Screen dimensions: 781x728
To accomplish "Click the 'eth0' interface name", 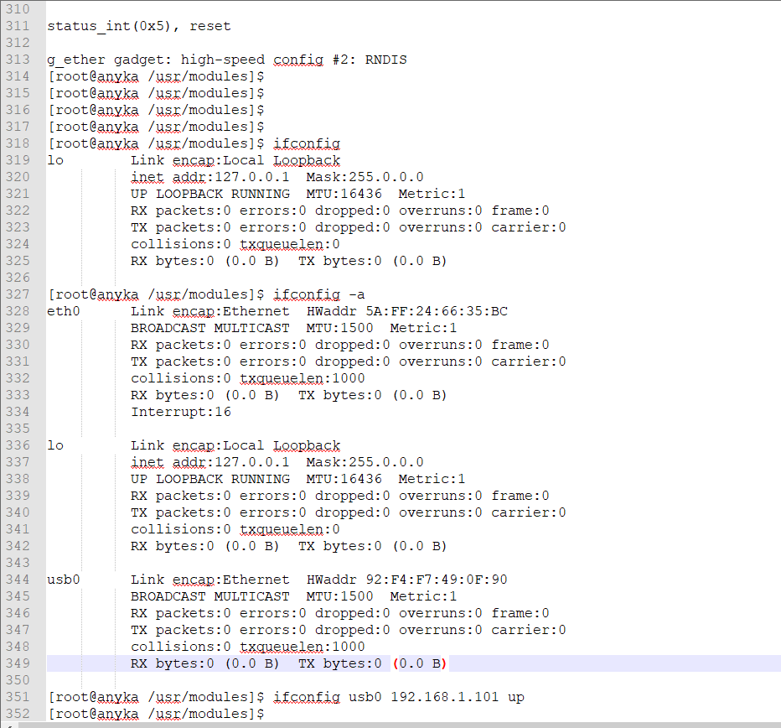I will [x=64, y=311].
